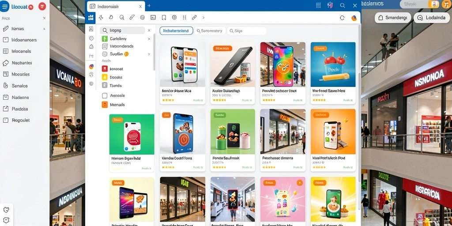
Task: Click the Siga search field
Action: [x=246, y=31]
